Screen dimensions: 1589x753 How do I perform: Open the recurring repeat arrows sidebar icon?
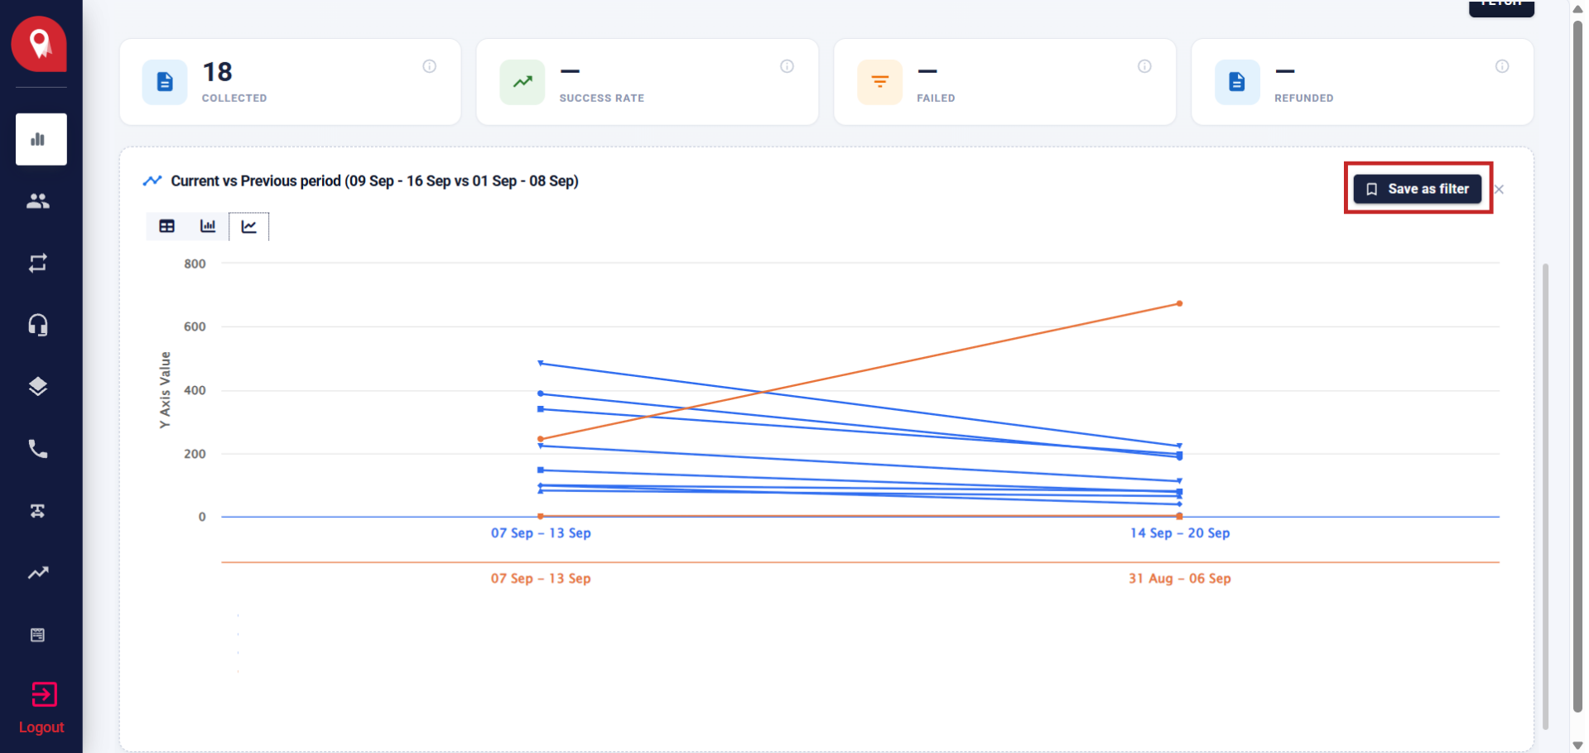coord(38,263)
